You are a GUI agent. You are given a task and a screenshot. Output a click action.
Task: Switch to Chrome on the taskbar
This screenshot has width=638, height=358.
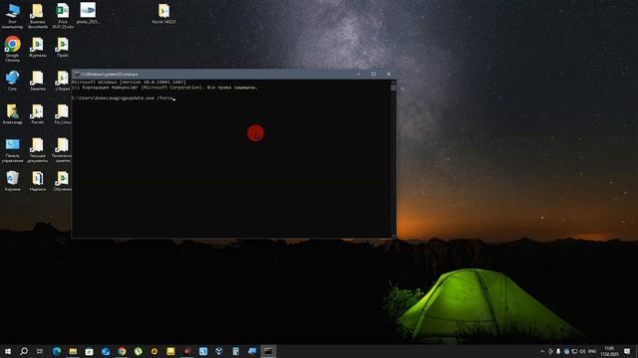[x=122, y=351]
